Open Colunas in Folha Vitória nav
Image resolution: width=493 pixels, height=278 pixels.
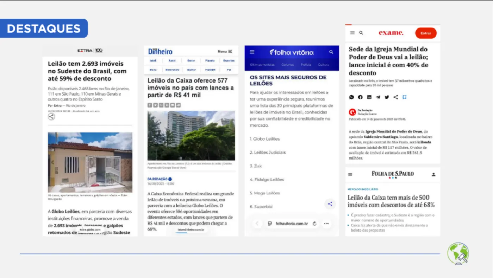[x=288, y=65]
